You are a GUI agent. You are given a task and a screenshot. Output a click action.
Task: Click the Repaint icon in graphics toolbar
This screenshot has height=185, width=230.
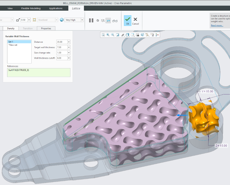118,35
